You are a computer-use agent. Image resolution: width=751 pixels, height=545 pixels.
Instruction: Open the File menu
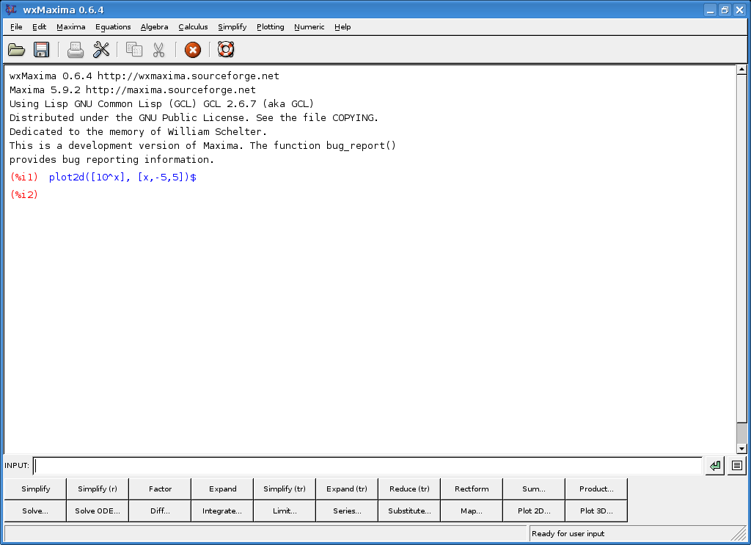point(16,27)
